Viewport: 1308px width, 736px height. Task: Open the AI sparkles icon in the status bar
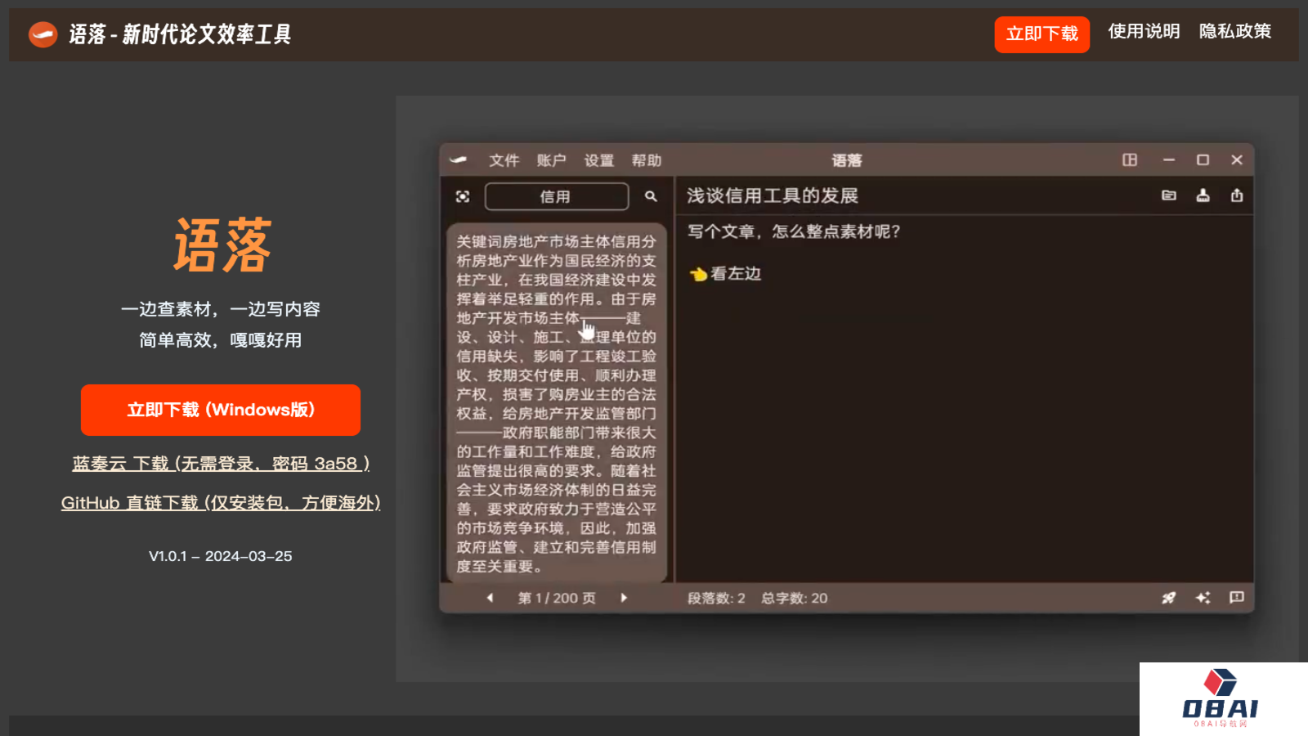click(1203, 598)
